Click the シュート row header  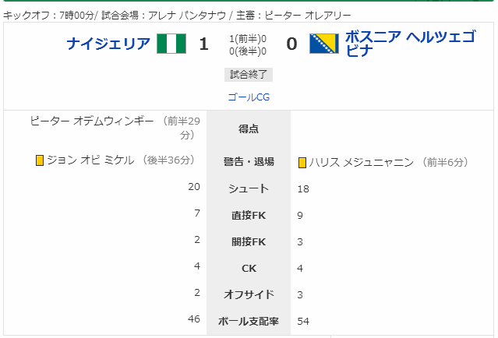(x=249, y=188)
